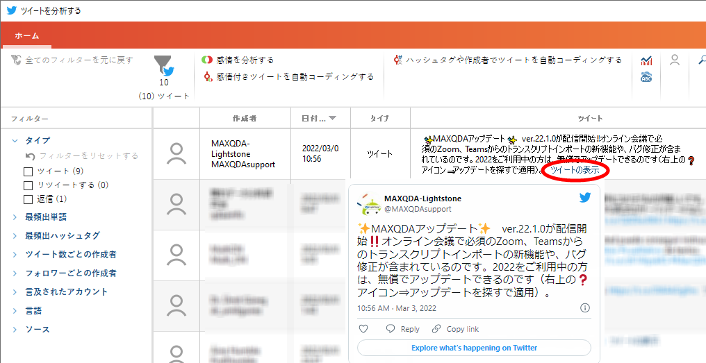Click the Twitter bird icon in title bar

[x=12, y=10]
